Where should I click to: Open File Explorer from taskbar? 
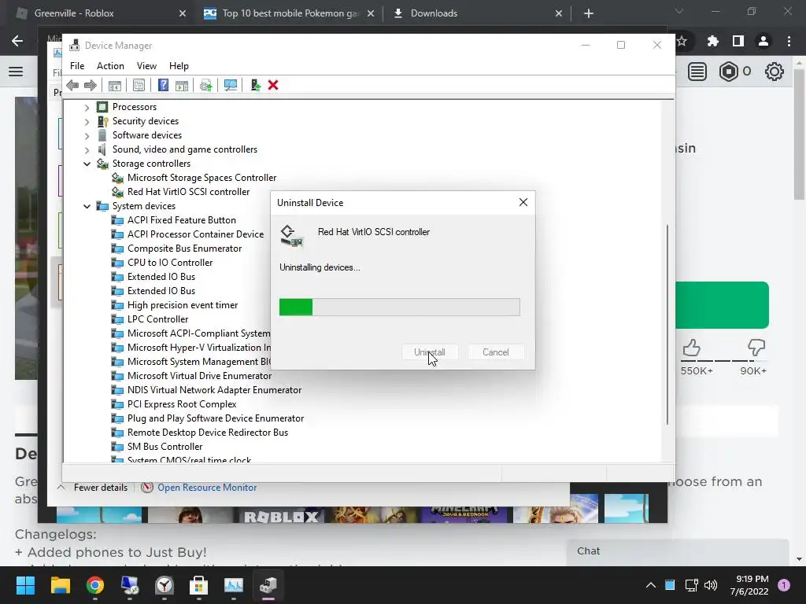[x=60, y=585]
